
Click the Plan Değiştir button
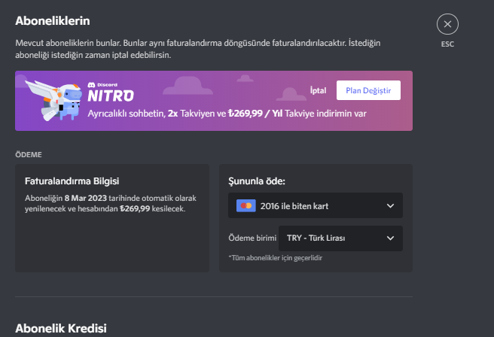pyautogui.click(x=368, y=90)
